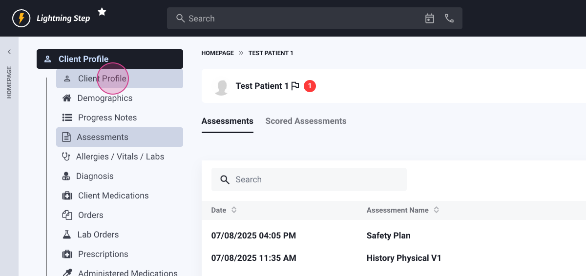The width and height of the screenshot is (586, 276).
Task: Click the phone icon in search bar
Action: 449,19
